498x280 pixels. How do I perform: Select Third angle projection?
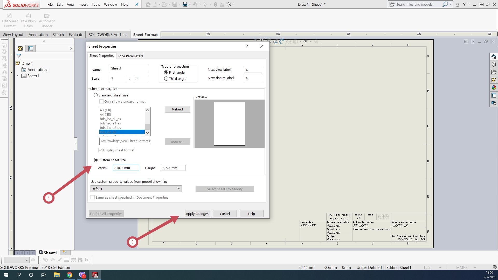click(166, 79)
